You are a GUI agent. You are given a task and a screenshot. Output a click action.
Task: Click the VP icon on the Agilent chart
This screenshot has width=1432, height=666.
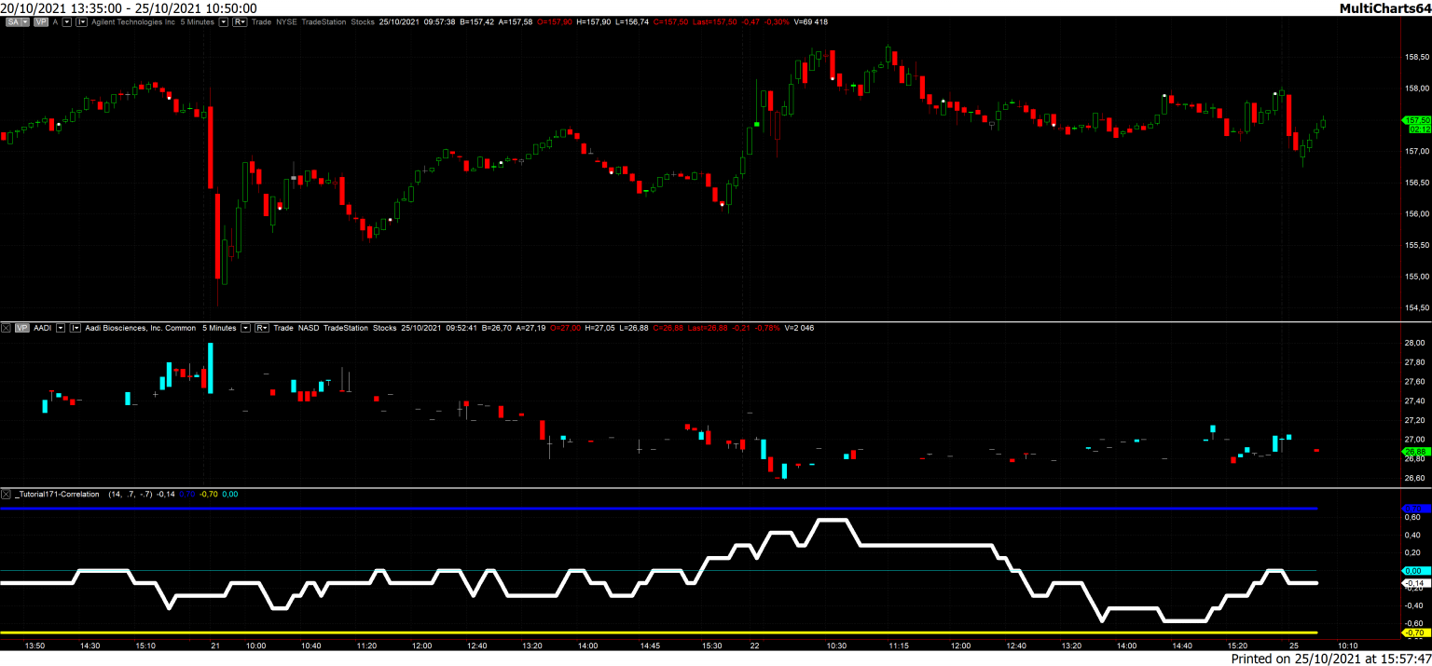(x=42, y=22)
